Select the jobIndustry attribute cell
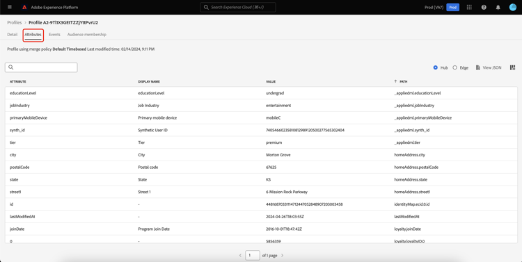Image resolution: width=522 pixels, height=262 pixels. pos(20,106)
